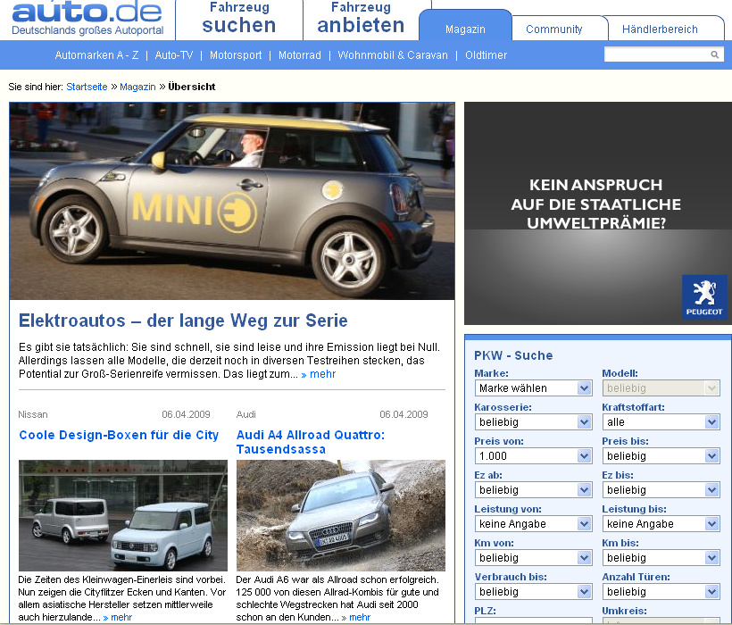Open the Mini E electric car photo
Image resolution: width=732 pixels, height=625 pixels.
coord(232,201)
